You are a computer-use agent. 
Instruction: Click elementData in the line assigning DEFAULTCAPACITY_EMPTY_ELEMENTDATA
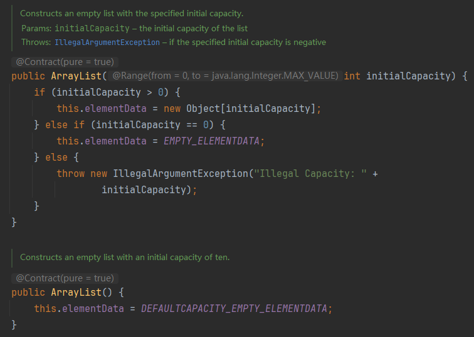[93, 309]
